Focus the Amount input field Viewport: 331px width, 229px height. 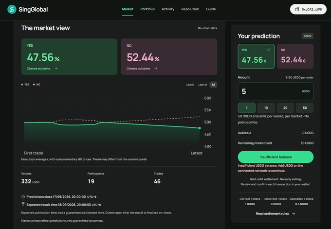276,91
